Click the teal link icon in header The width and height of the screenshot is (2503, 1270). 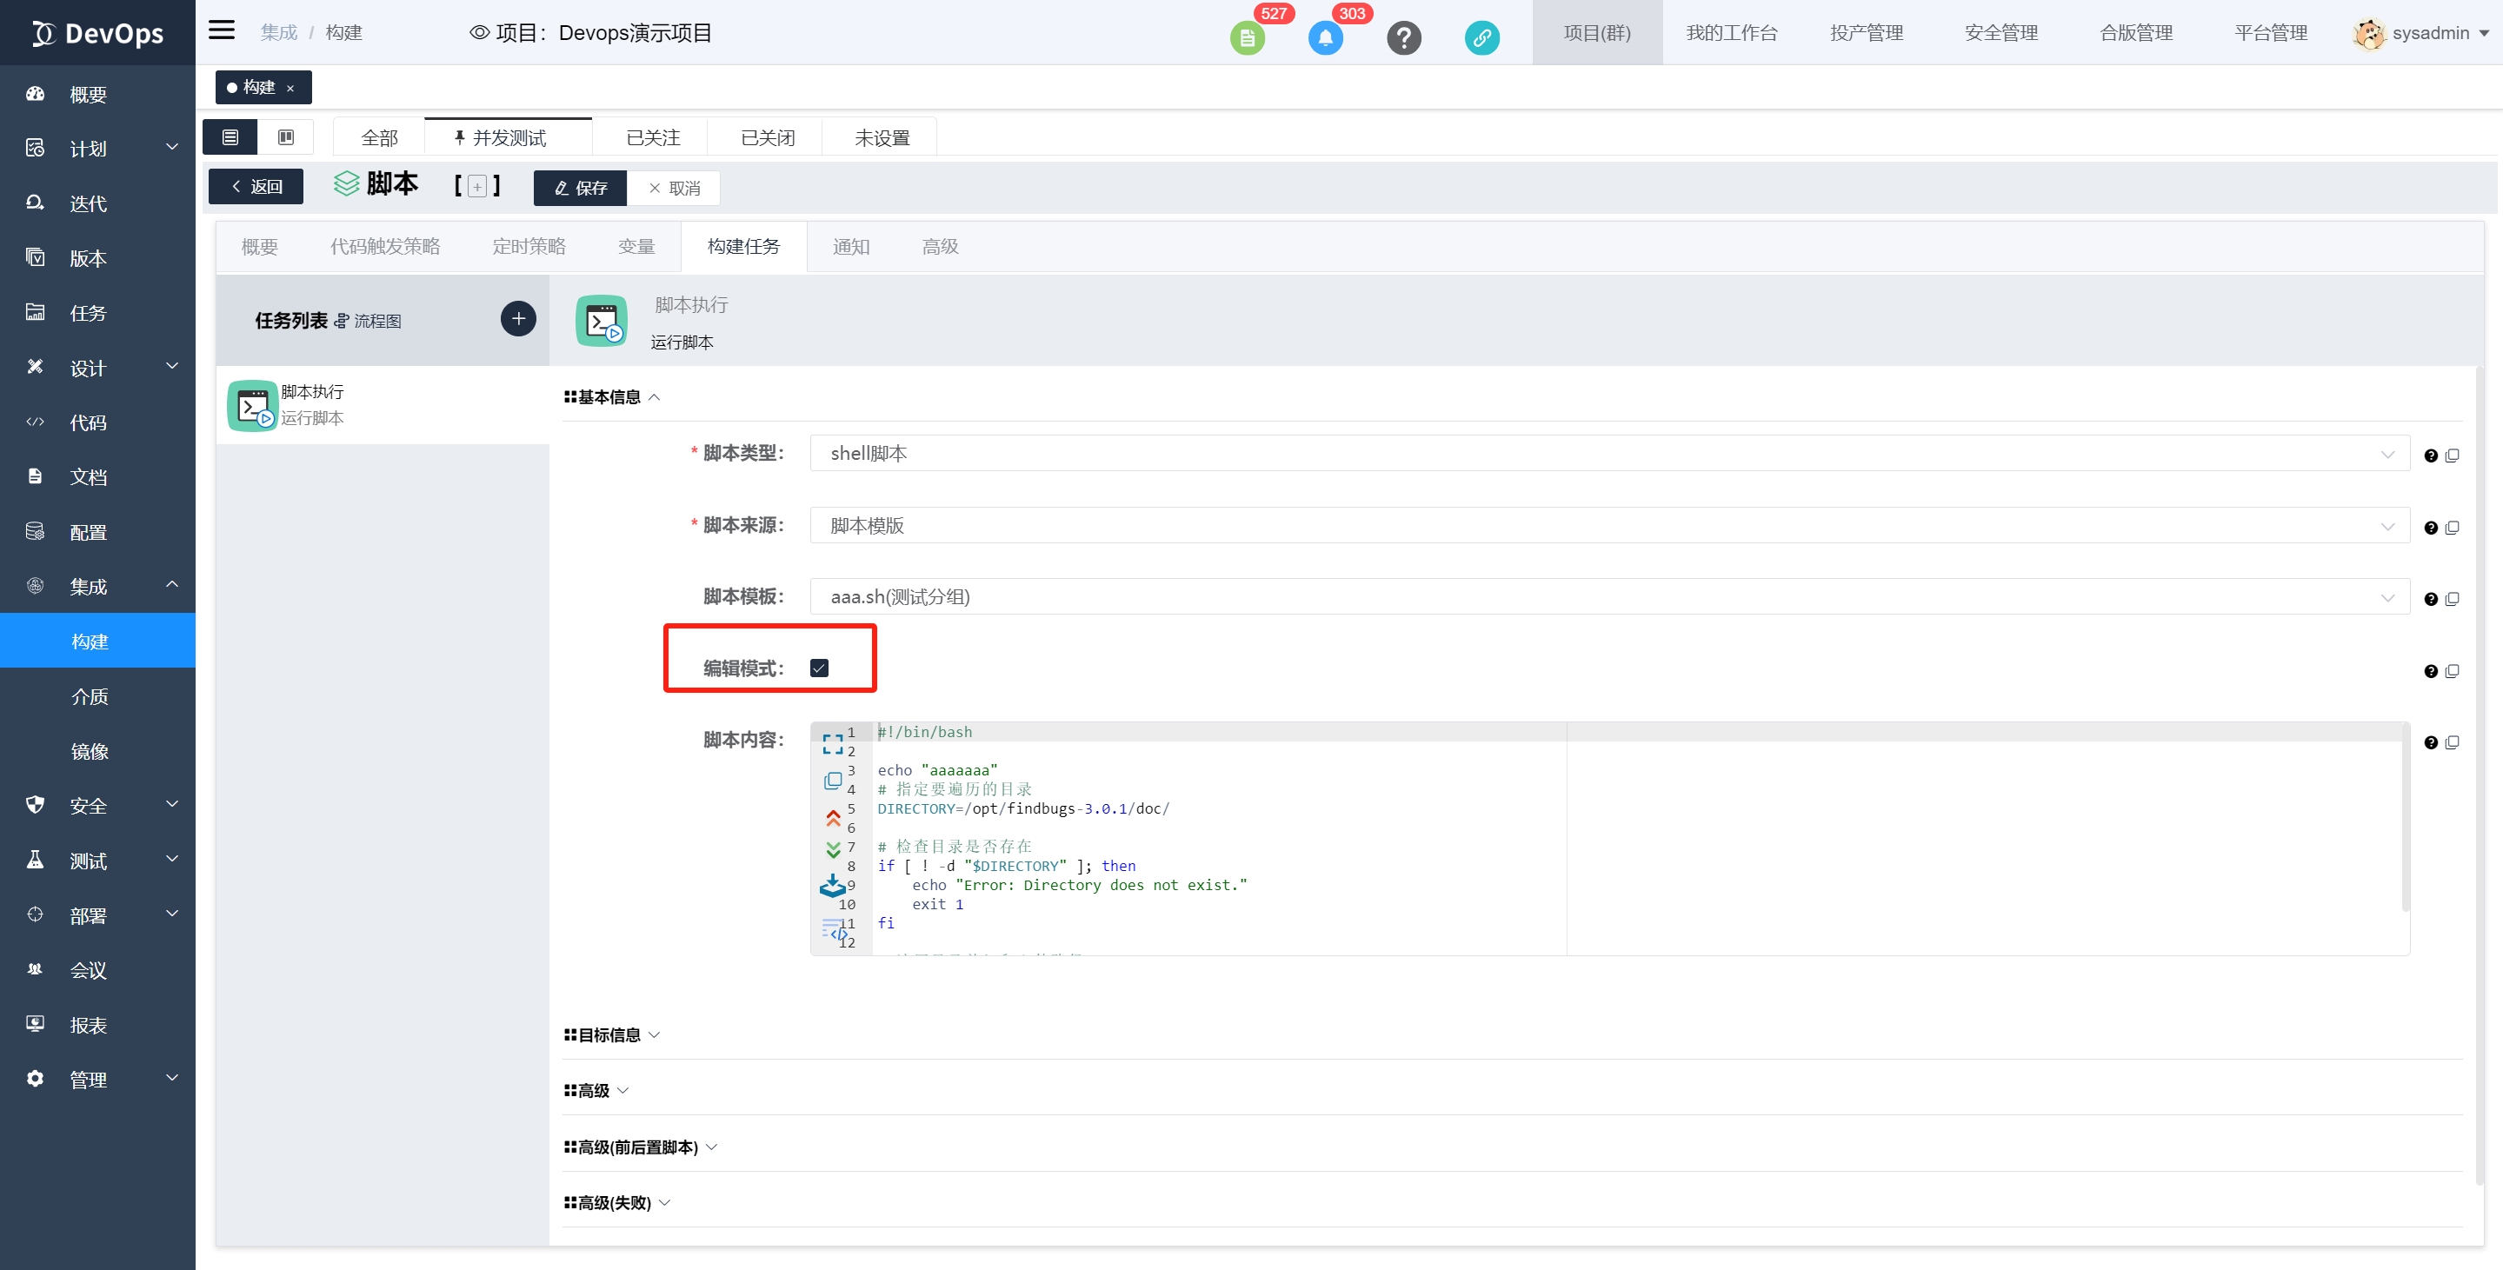click(x=1481, y=38)
